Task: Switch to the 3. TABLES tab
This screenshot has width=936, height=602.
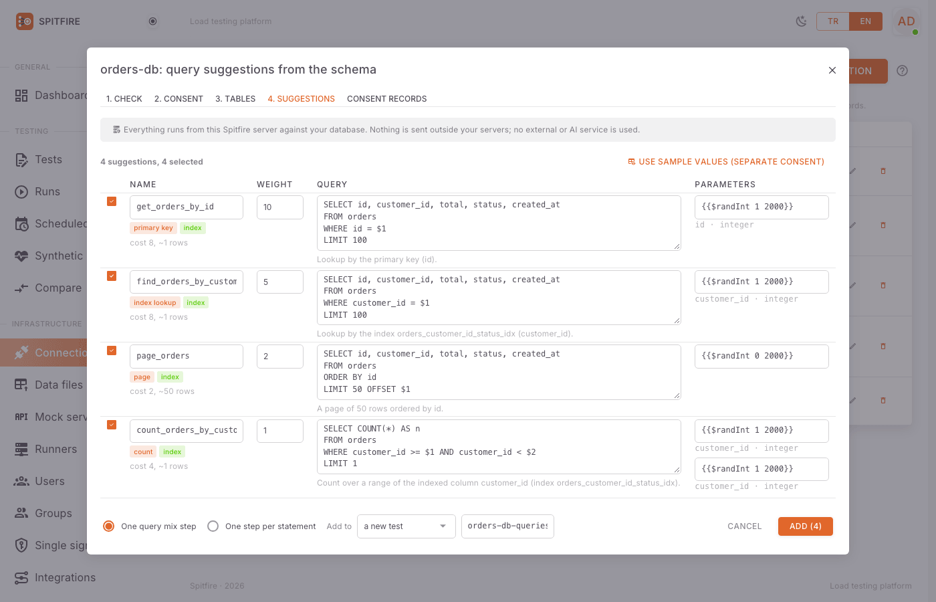Action: pyautogui.click(x=235, y=99)
